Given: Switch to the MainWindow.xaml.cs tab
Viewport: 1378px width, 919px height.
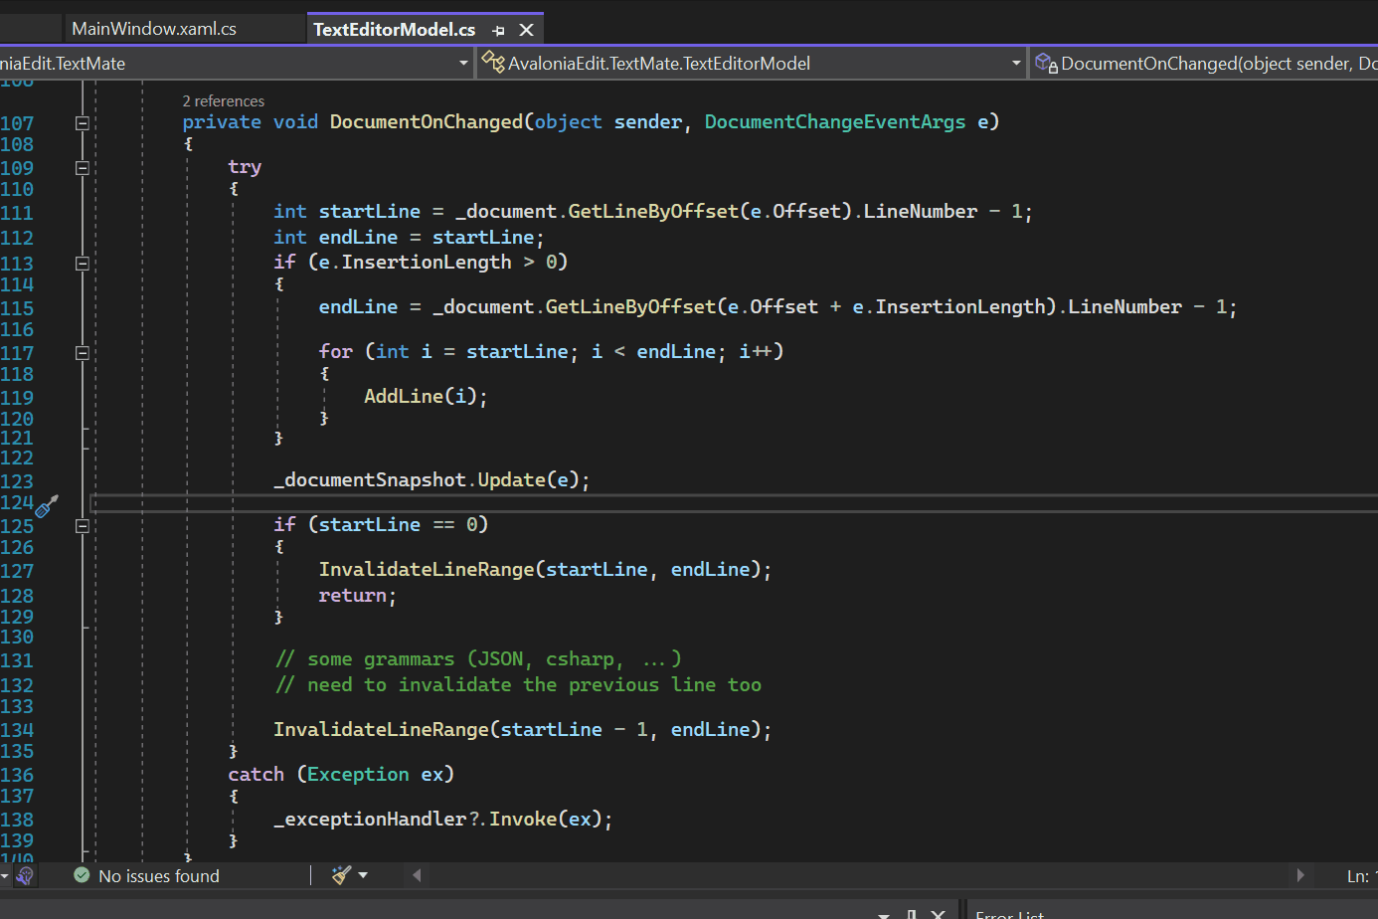Looking at the screenshot, I should tap(154, 29).
